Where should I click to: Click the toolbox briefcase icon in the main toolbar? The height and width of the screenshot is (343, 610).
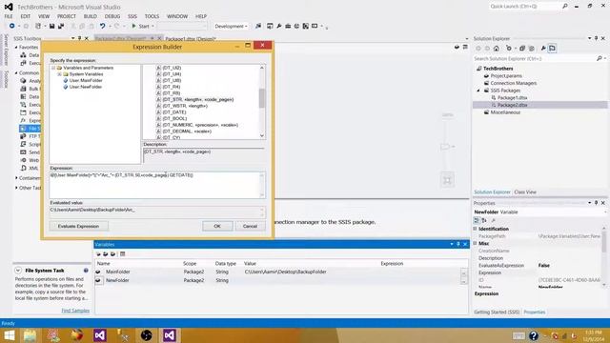(288, 26)
